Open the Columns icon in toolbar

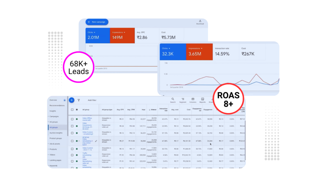tap(193, 99)
